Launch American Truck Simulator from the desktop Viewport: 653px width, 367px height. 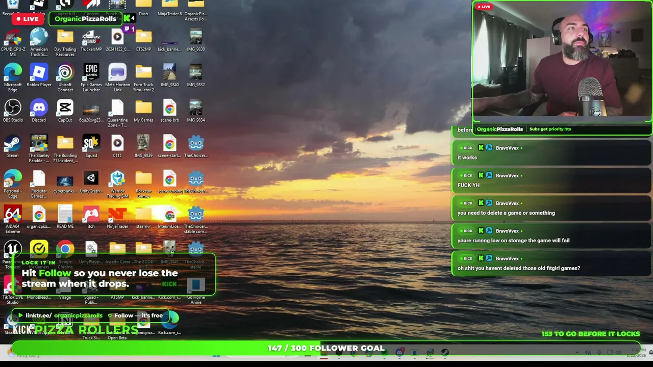tap(39, 42)
